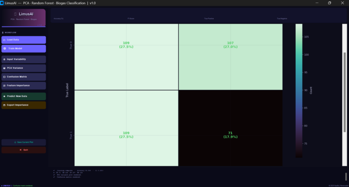Click the True Label axis title
Screen dimensions: 349x187
coord(67,90)
